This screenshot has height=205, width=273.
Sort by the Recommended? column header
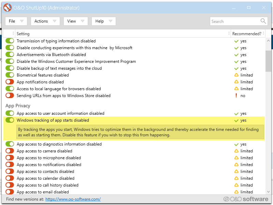pos(248,33)
